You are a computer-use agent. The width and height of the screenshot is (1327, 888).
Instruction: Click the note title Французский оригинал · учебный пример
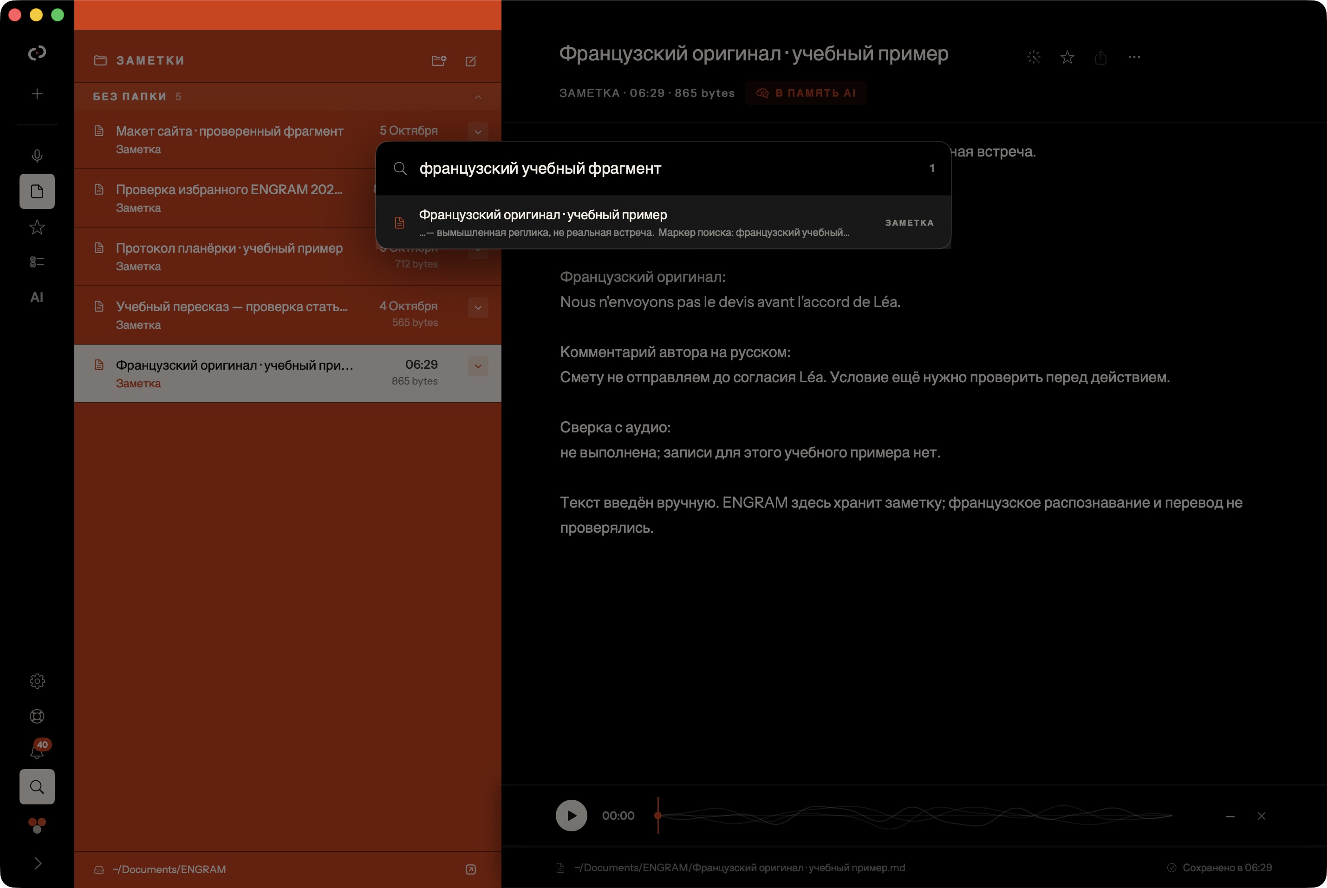click(754, 54)
